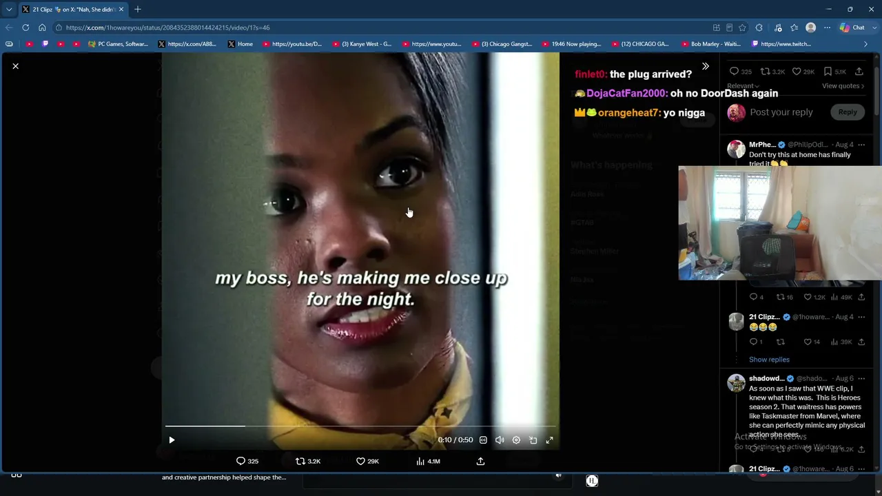This screenshot has width=882, height=496.
Task: Open Kanye West bookmark
Action: pos(362,44)
